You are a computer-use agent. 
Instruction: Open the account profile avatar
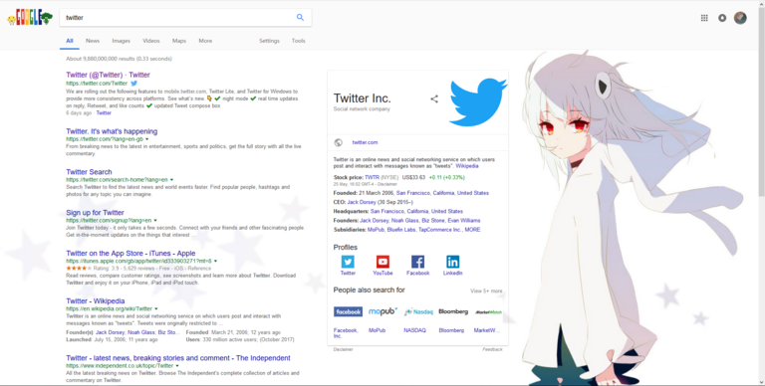coord(740,18)
